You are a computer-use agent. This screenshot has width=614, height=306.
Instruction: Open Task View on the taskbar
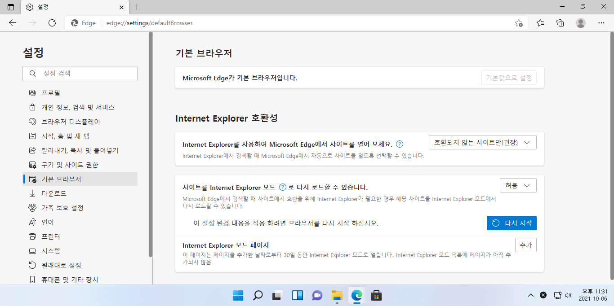click(277, 295)
